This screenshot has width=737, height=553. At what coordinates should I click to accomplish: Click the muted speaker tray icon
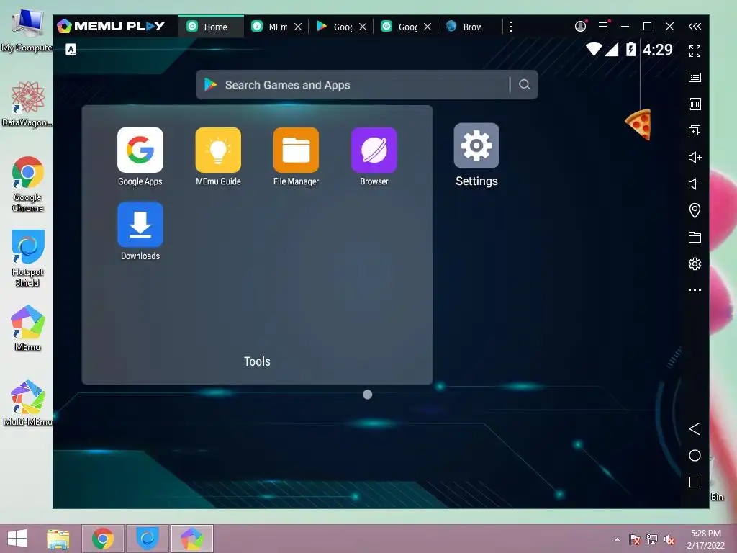(669, 539)
